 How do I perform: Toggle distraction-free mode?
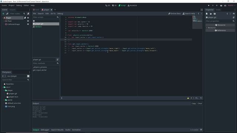coord(201,10)
